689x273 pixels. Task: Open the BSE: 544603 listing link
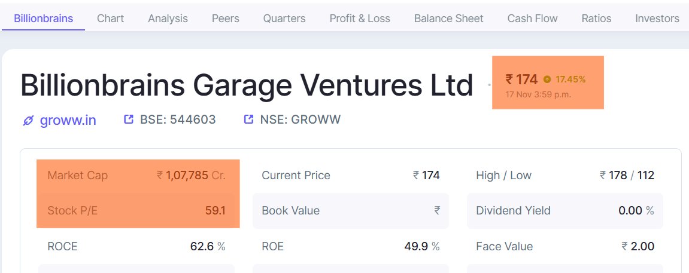178,119
